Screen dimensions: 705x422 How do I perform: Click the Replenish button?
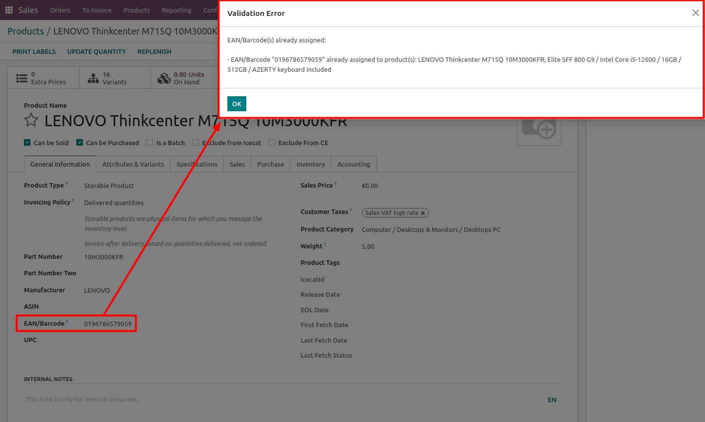click(155, 51)
